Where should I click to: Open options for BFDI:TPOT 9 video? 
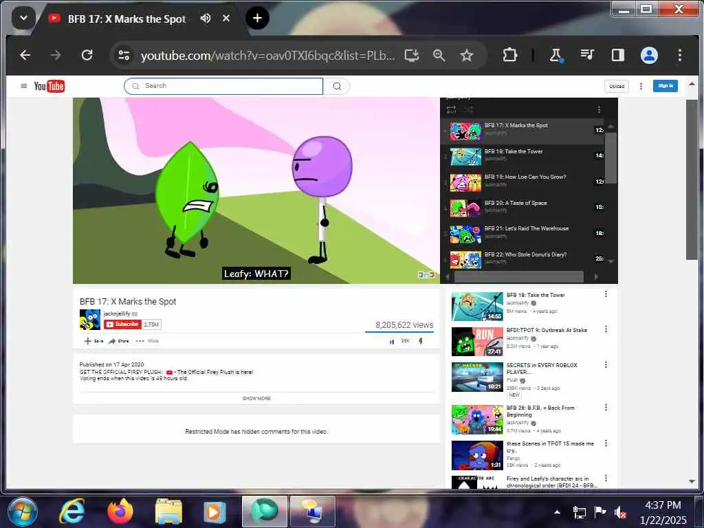coord(606,329)
